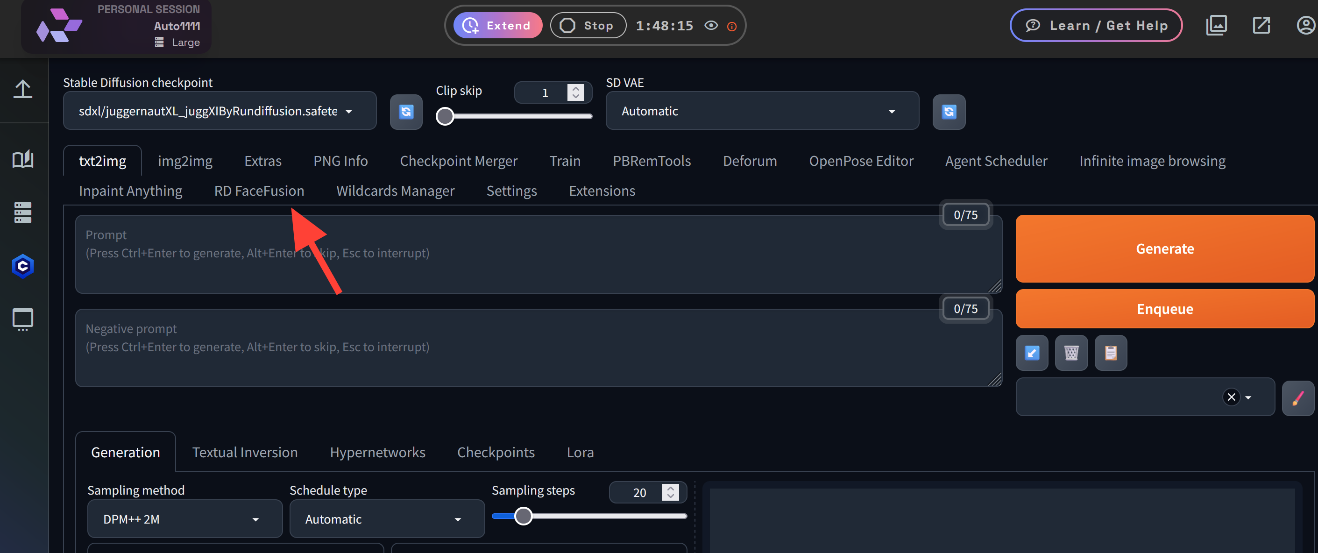Click the server list icon in sidebar
This screenshot has height=553, width=1318.
21,213
